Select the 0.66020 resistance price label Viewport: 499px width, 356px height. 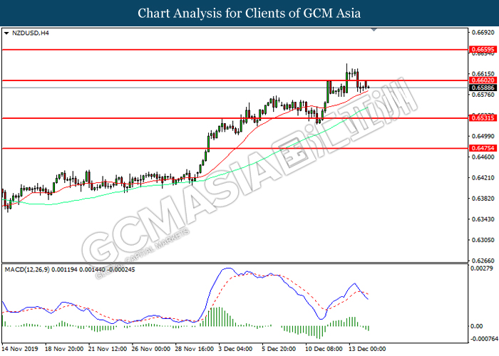tap(483, 80)
